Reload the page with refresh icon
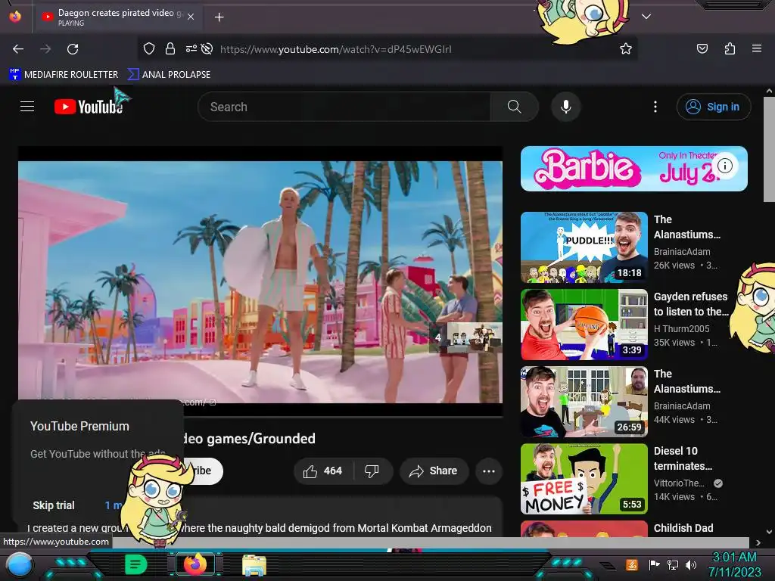775x581 pixels. (73, 49)
